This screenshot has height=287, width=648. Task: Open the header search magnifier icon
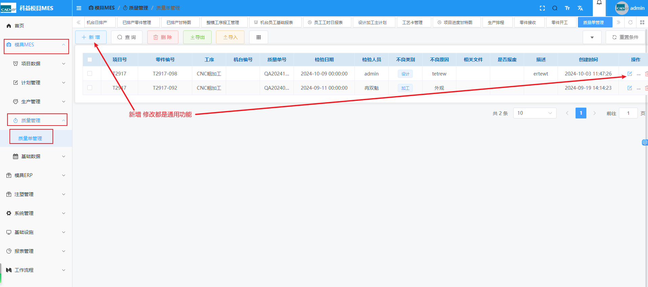(x=555, y=8)
